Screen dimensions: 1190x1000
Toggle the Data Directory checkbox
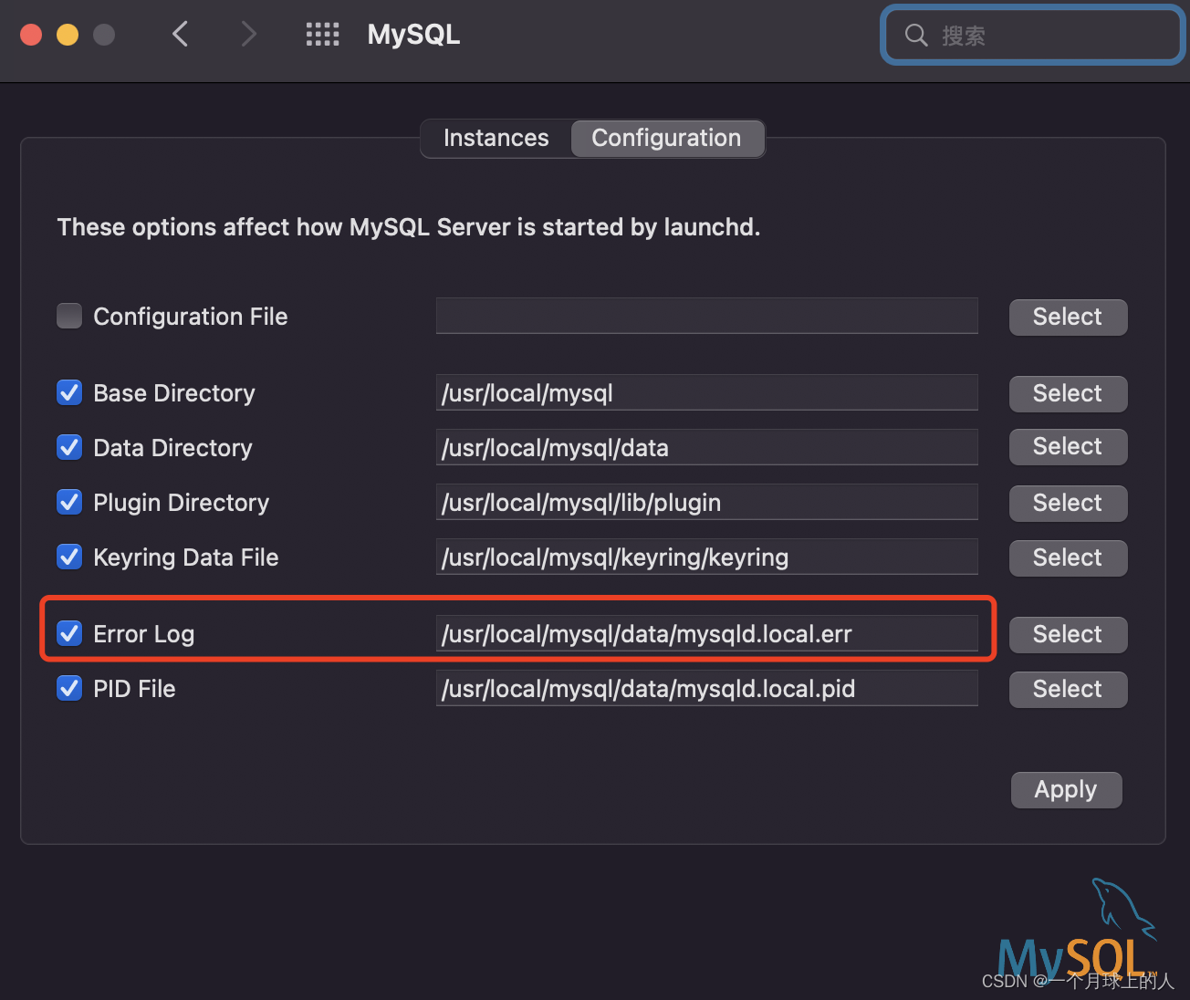point(69,447)
